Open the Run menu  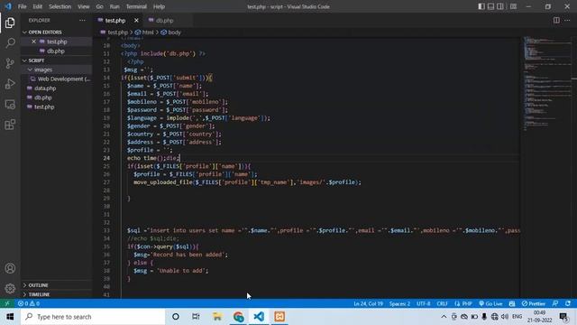114,6
